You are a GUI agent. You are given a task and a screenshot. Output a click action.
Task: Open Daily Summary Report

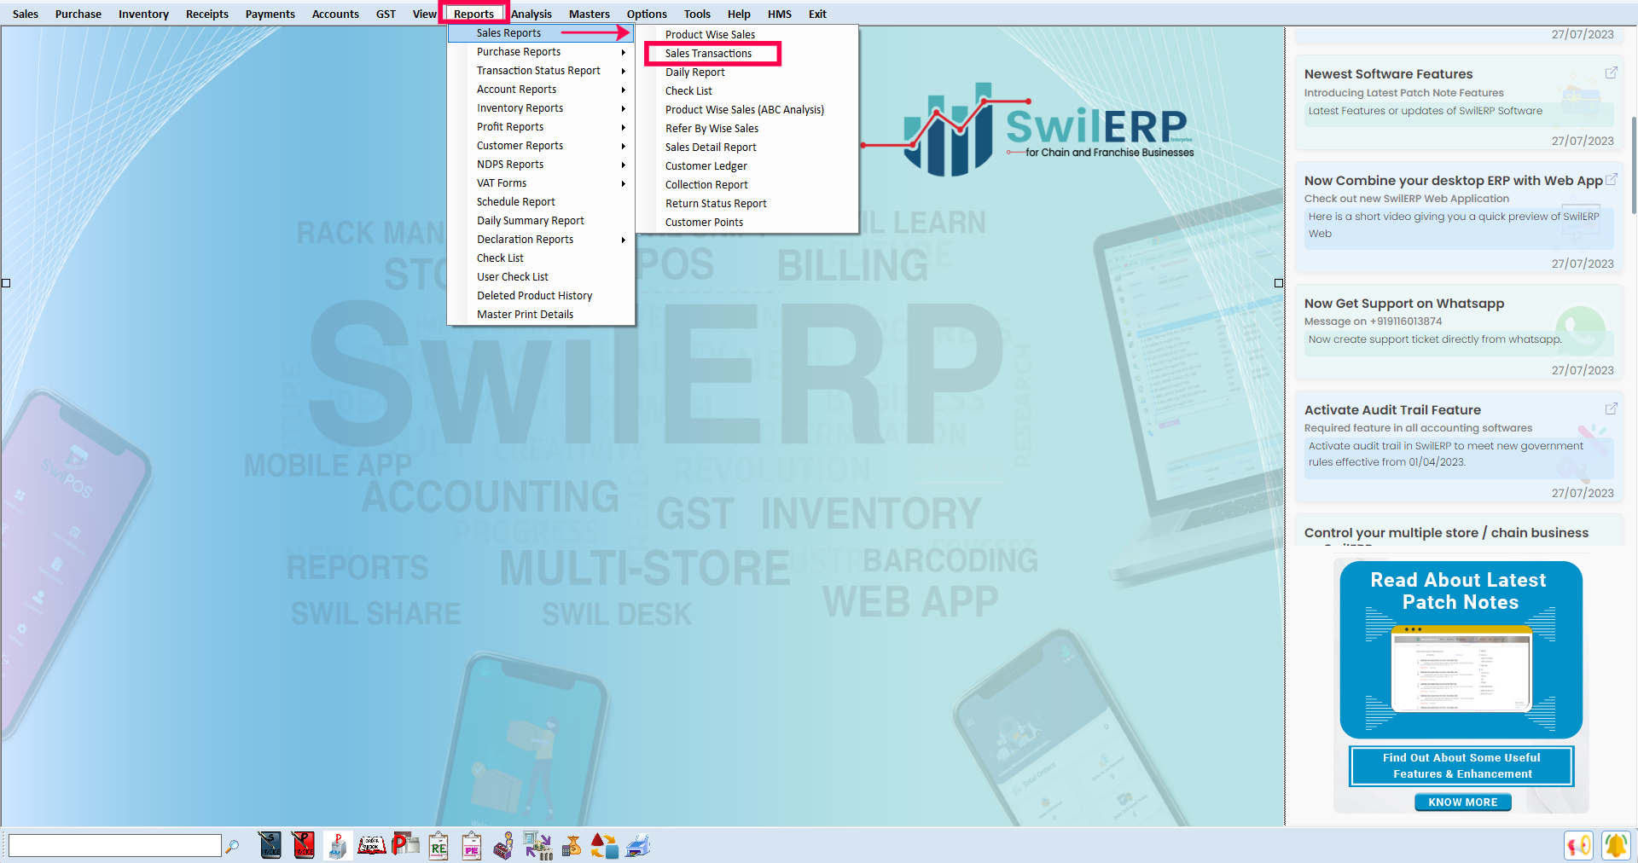click(541, 221)
